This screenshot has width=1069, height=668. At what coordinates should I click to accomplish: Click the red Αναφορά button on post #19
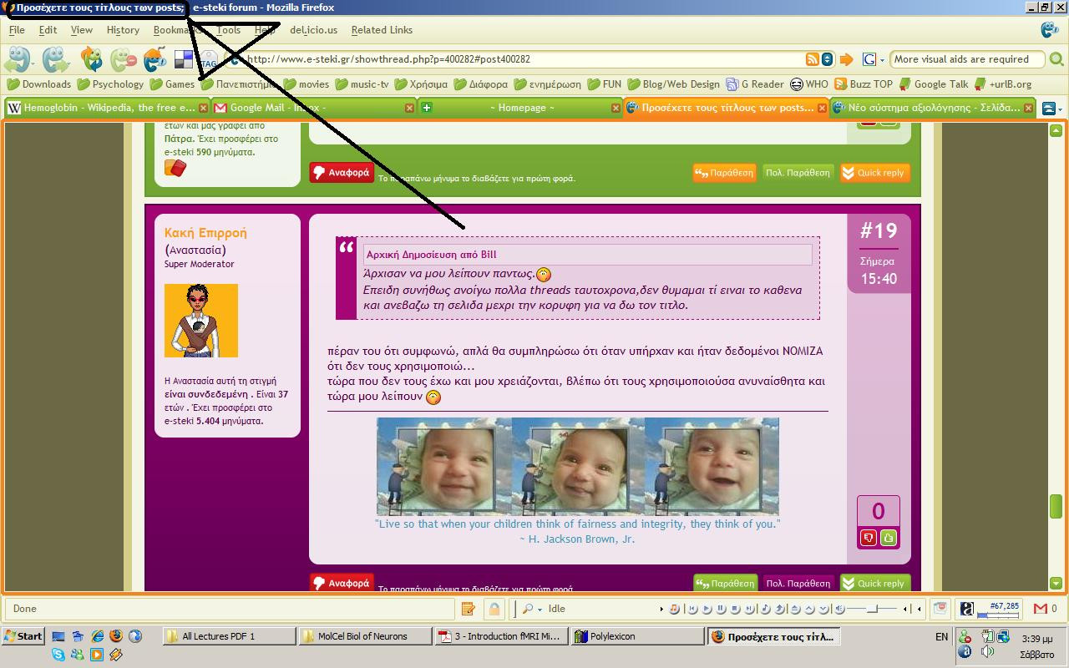click(x=342, y=583)
